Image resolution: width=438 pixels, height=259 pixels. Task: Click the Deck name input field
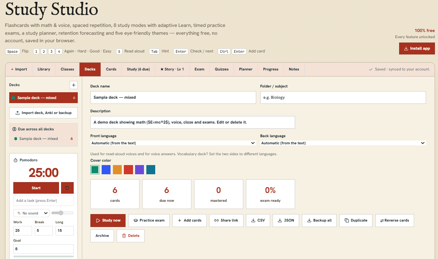point(173,97)
